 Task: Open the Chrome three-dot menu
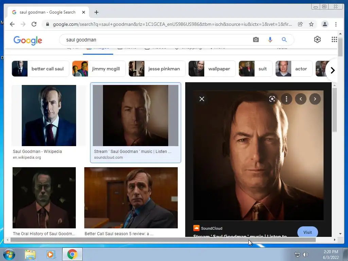pyautogui.click(x=336, y=24)
